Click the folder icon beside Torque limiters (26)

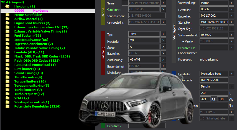click(x=7, y=81)
